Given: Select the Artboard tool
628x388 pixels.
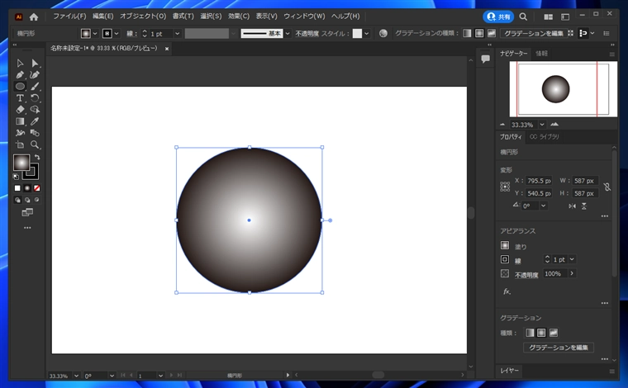Looking at the screenshot, I should pyautogui.click(x=20, y=144).
